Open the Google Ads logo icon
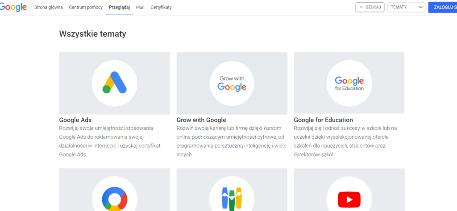The image size is (457, 211). pos(115,83)
